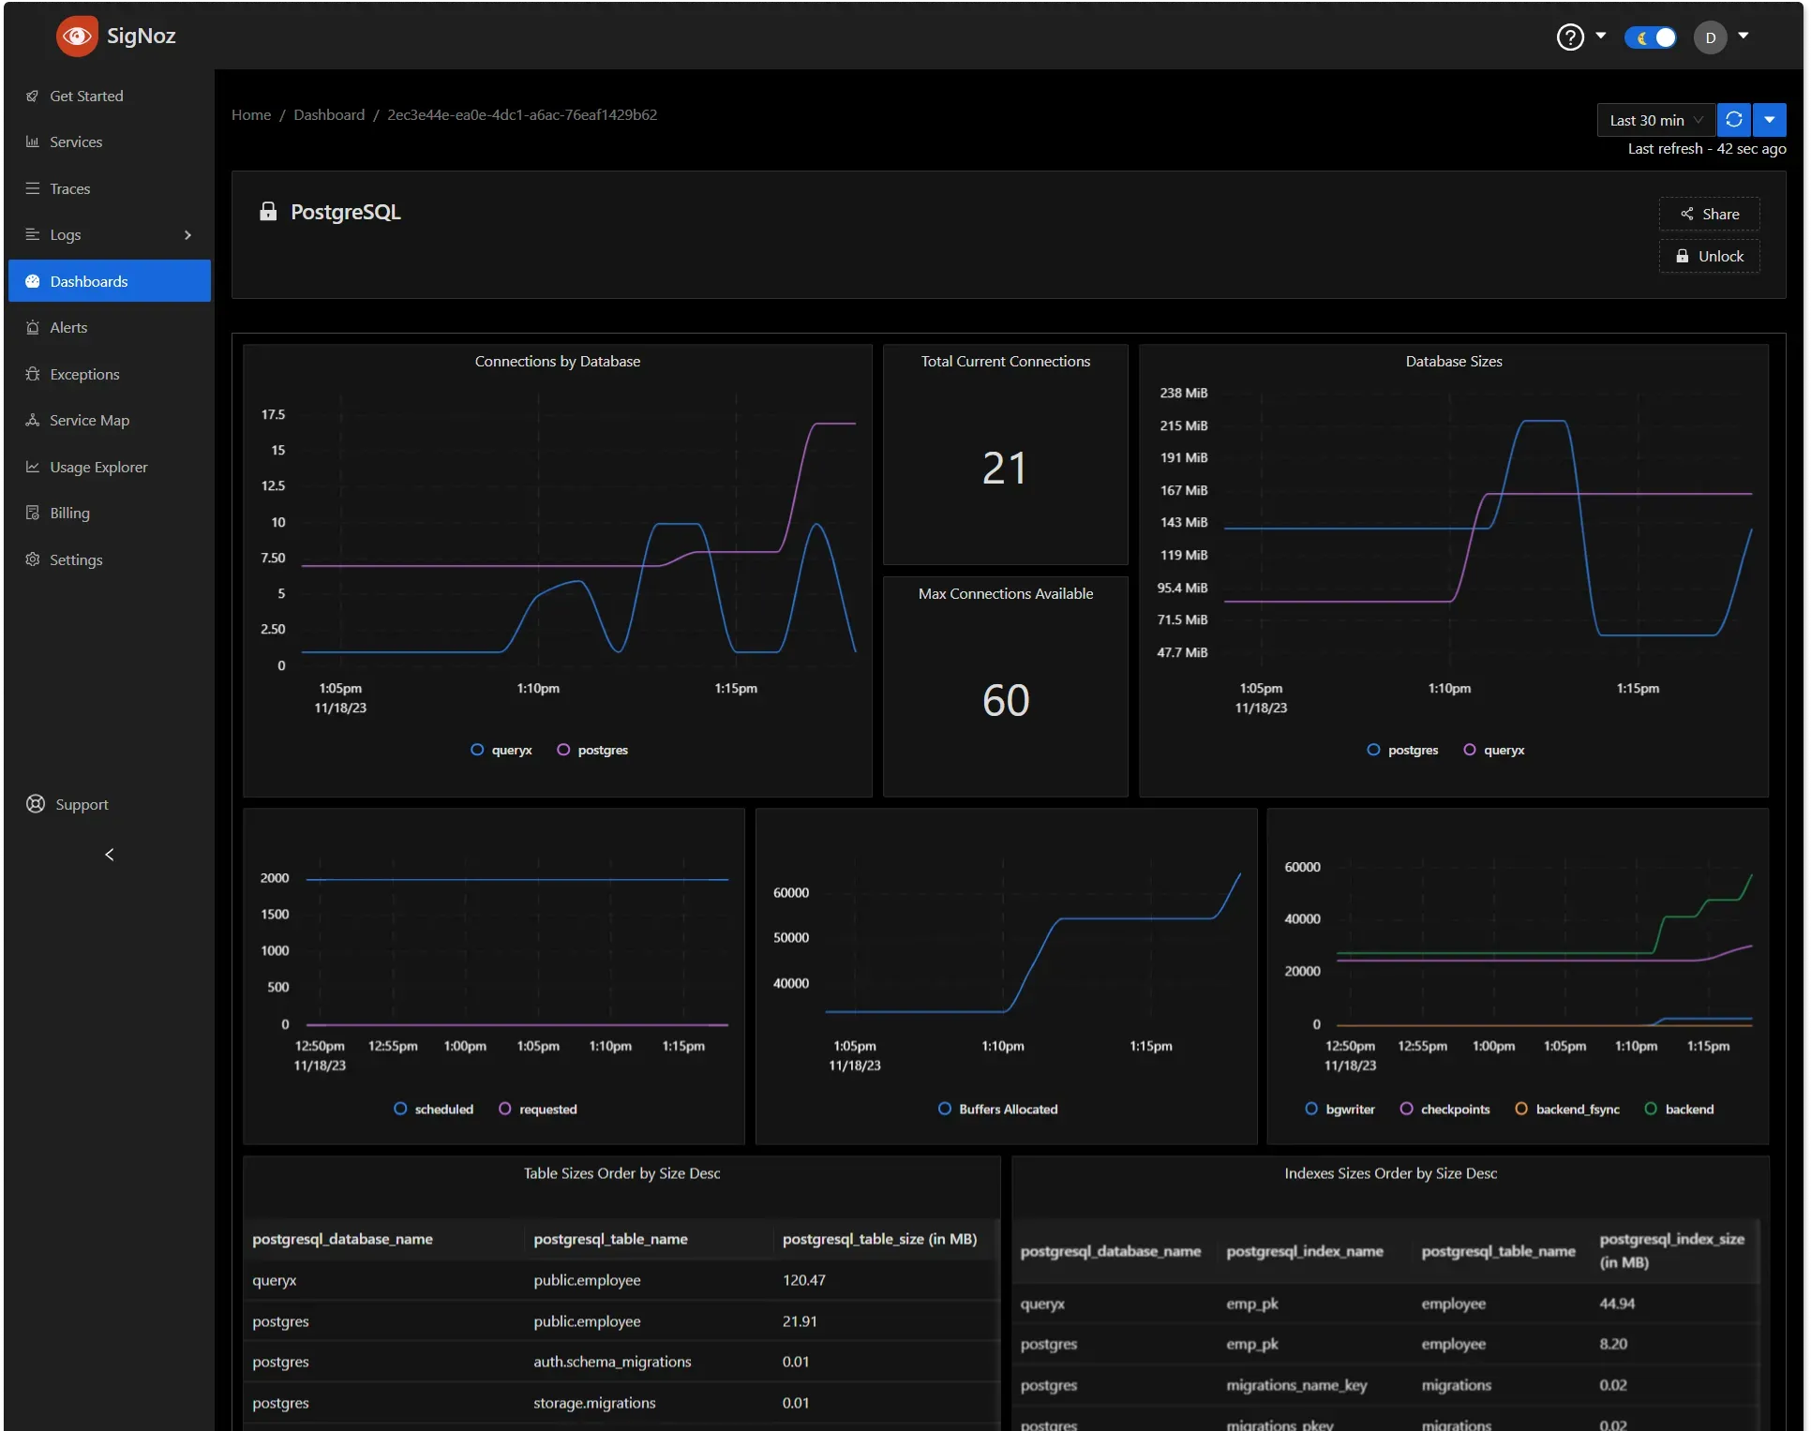Click the collapse sidebar arrow
Screen dimensions: 1811x1431
pyautogui.click(x=111, y=854)
